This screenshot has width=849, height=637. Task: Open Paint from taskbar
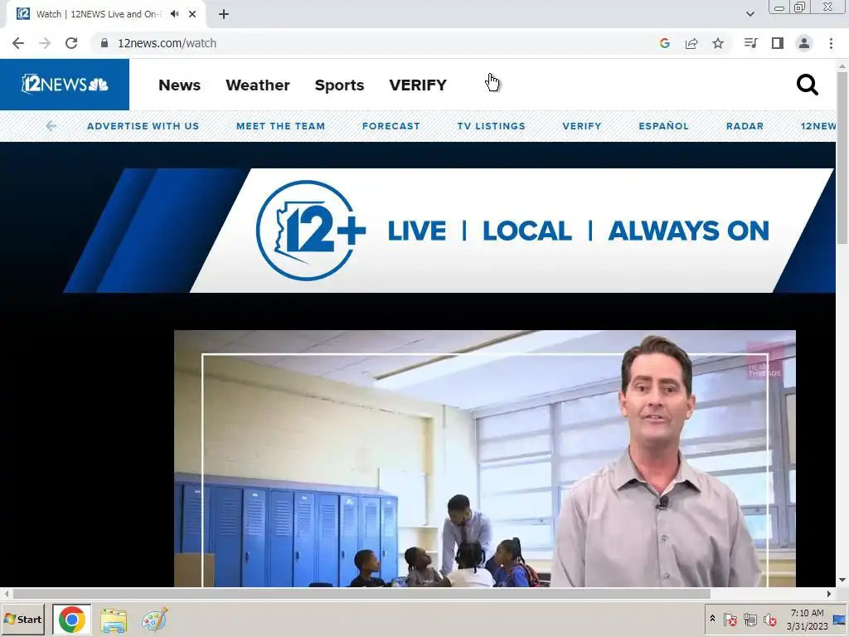tap(154, 620)
